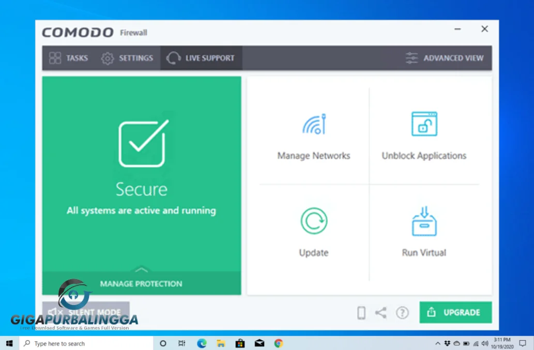This screenshot has width=534, height=350.
Task: Open the taskbar clock and date
Action: [x=502, y=343]
